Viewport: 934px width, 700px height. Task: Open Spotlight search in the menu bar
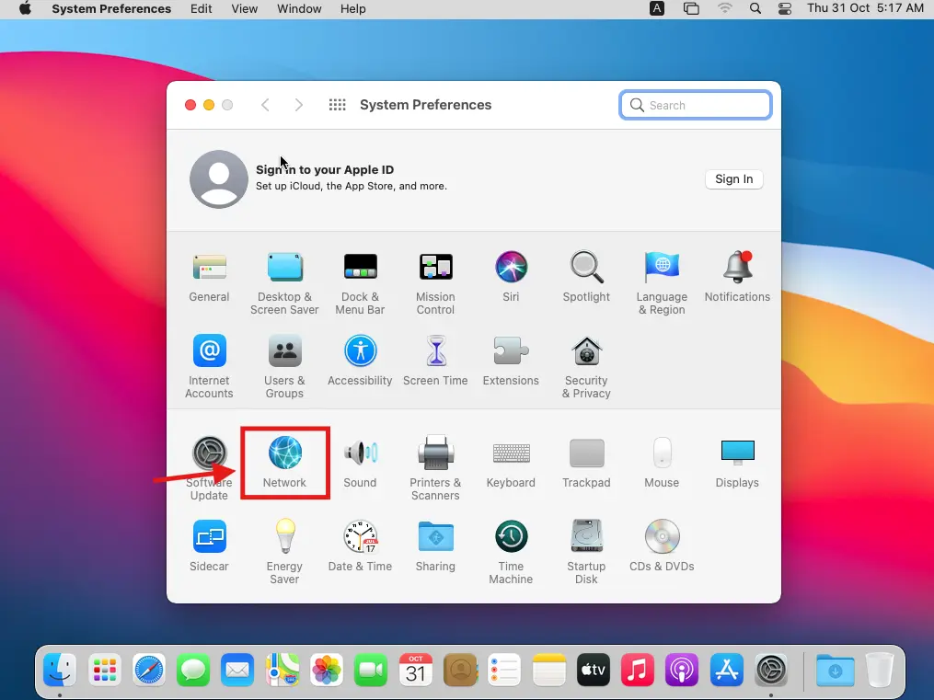tap(755, 8)
